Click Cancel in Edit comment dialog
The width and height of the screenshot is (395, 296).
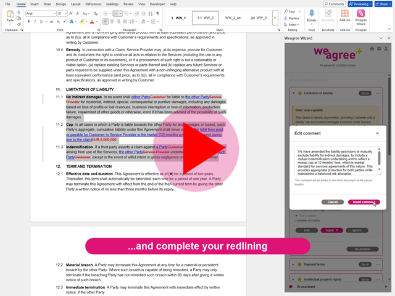pos(333,202)
